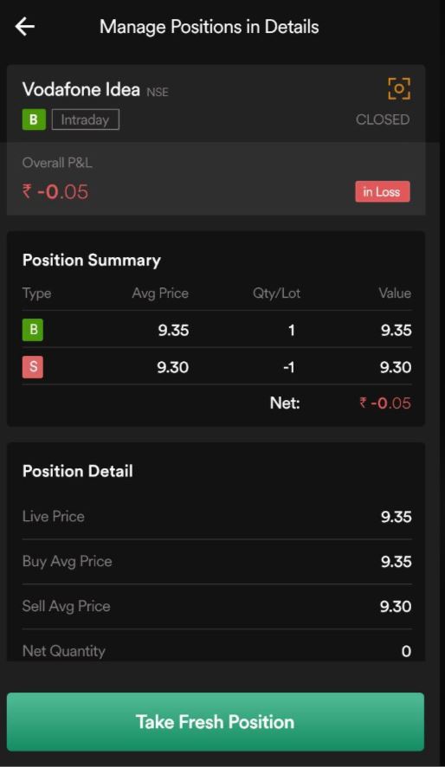Select the red S sell icon in Position Summary
The height and width of the screenshot is (767, 445).
click(x=33, y=367)
